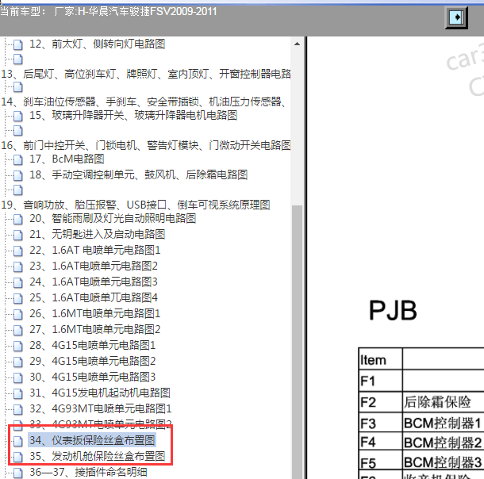The height and width of the screenshot is (479, 484).
Task: Click document icon beside 17、BcM电路图
Action: [x=18, y=159]
